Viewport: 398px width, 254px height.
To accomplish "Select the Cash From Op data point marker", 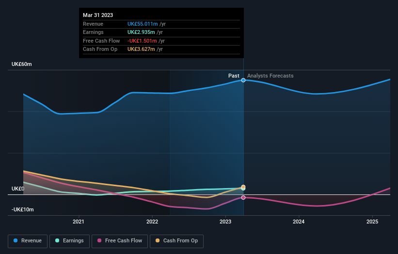I will 243,187.
